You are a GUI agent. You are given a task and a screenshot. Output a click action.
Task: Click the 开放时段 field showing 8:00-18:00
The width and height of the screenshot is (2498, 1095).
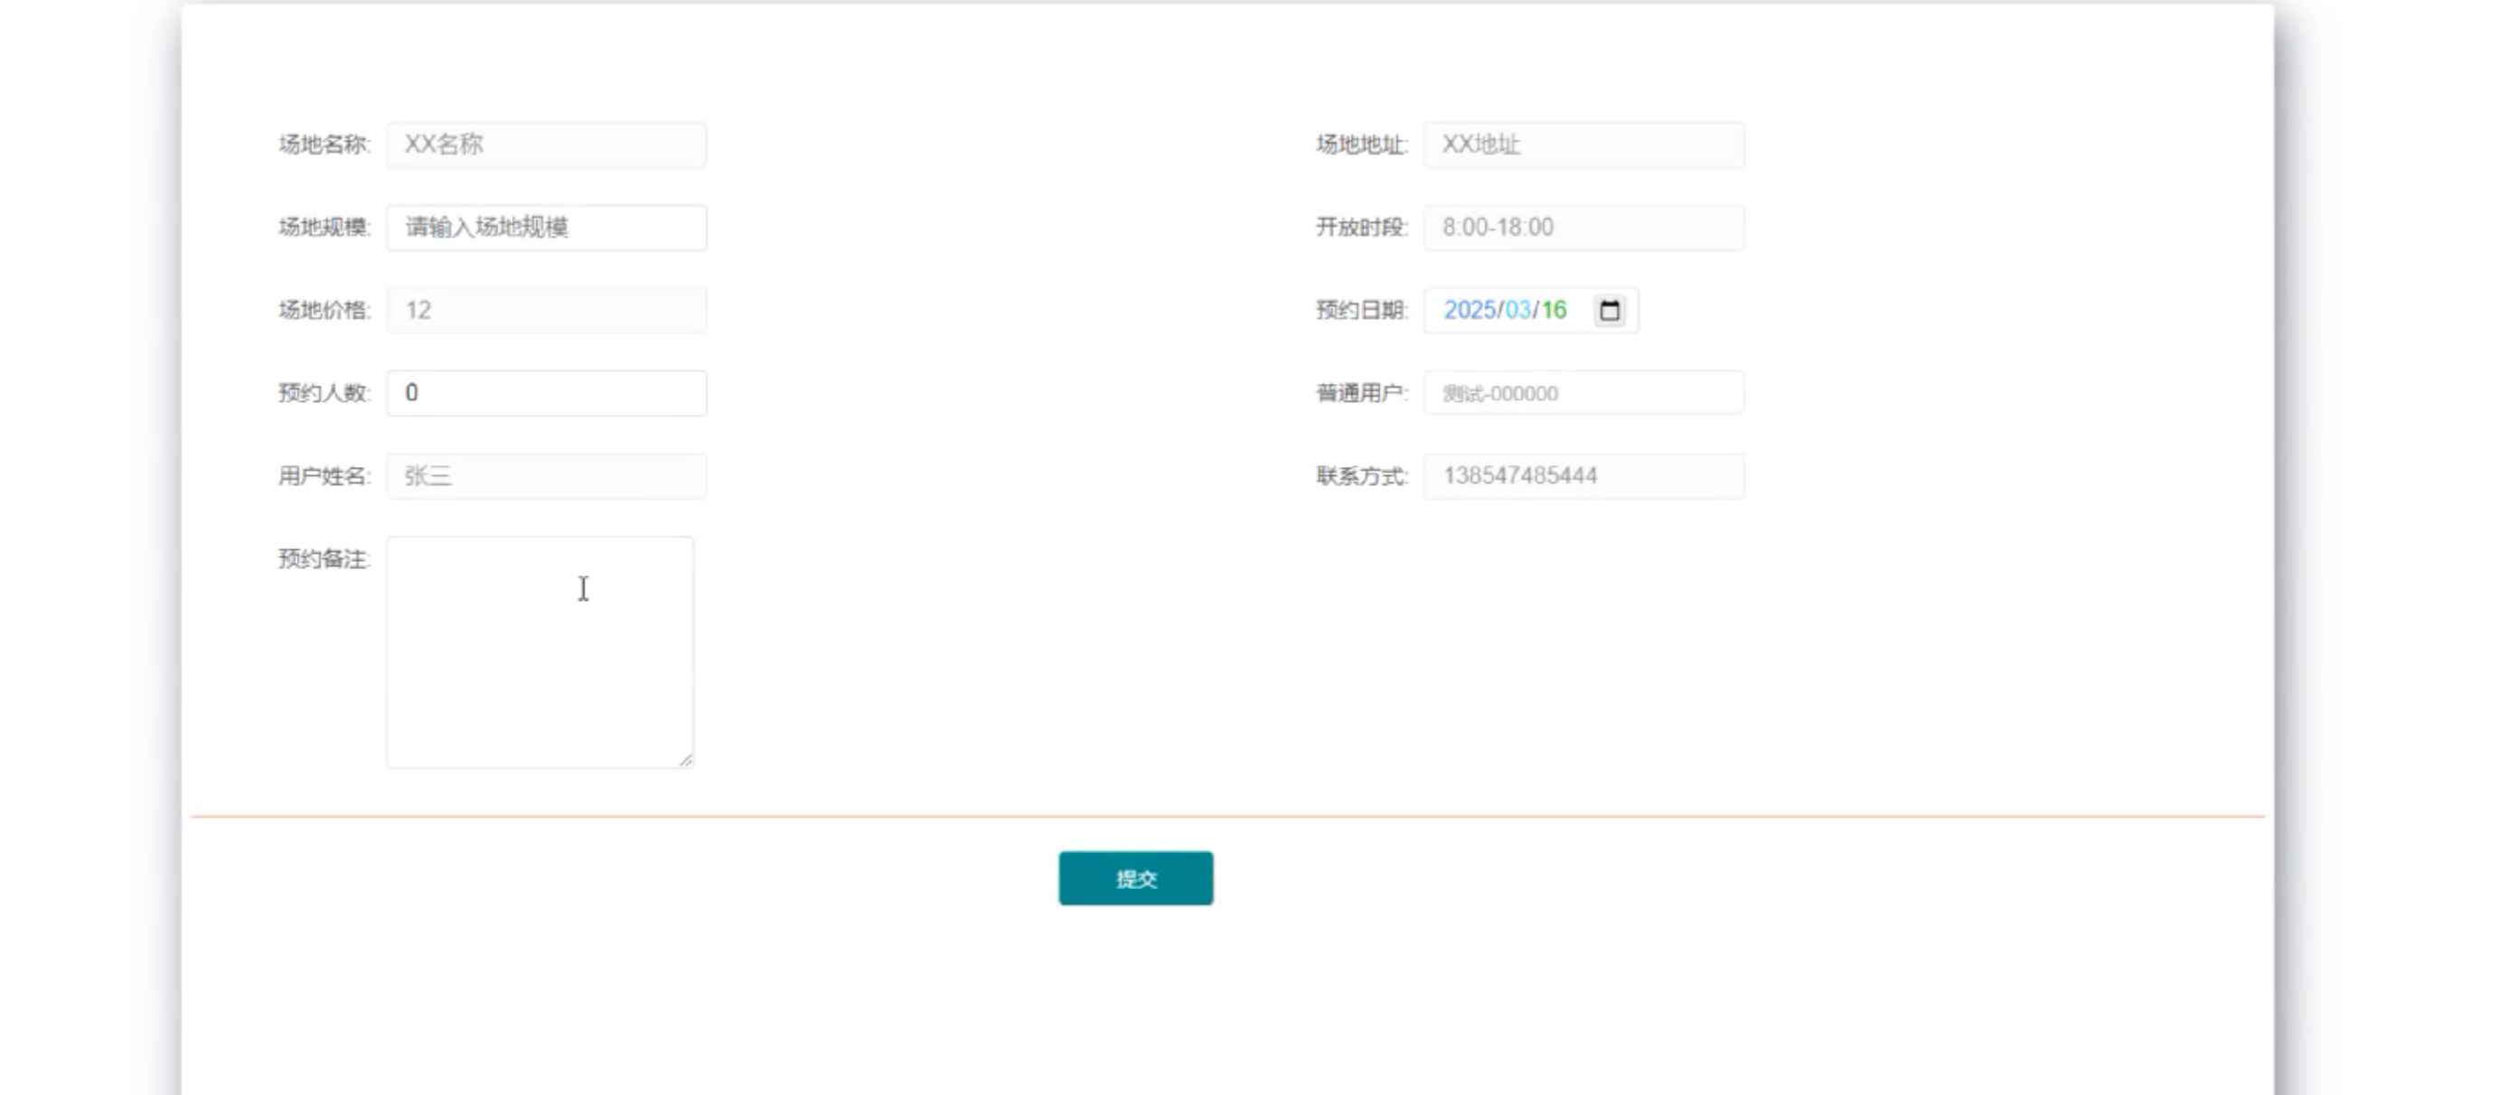tap(1583, 228)
